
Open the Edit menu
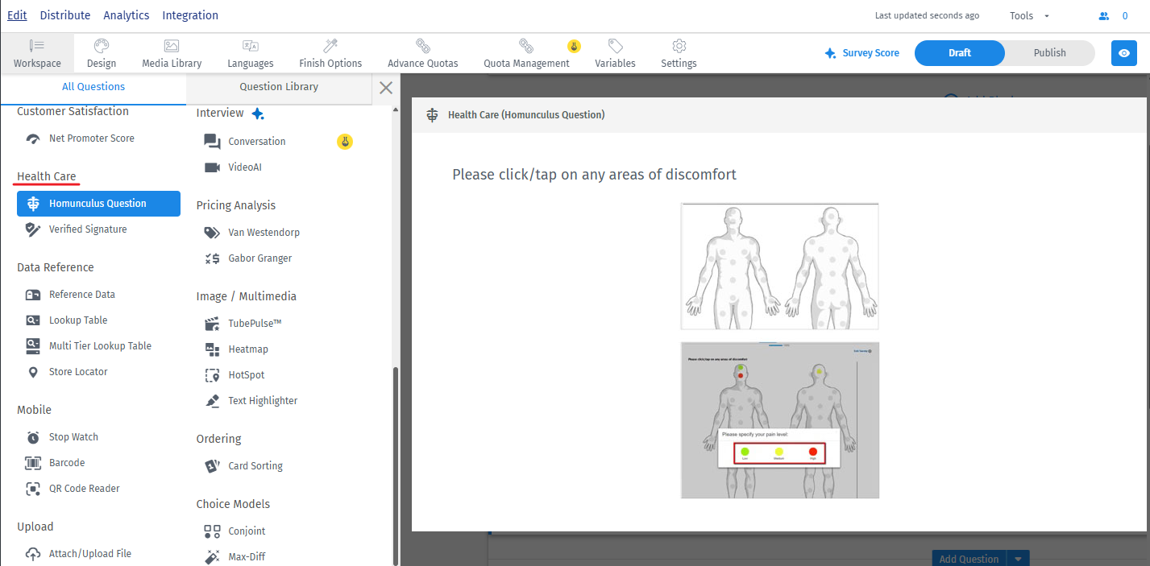(x=17, y=15)
